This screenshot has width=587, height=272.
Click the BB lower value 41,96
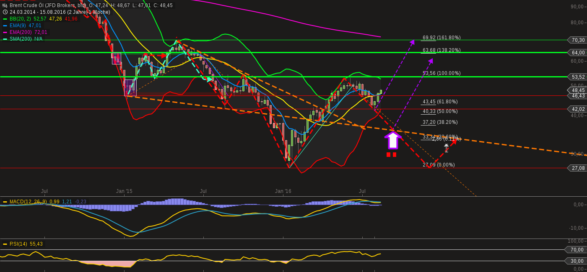click(x=71, y=19)
